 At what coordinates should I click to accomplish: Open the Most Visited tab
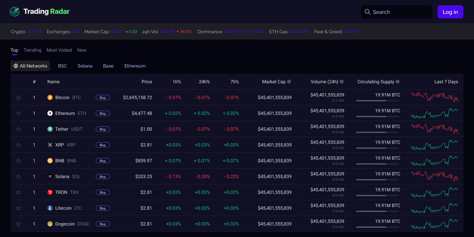click(x=59, y=50)
